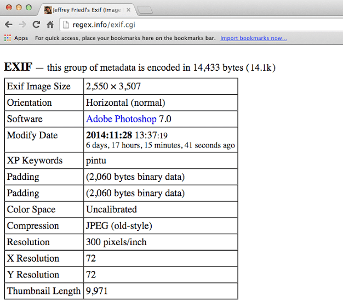The height and width of the screenshot is (306, 343).
Task: Click the browser Back arrow
Action: [x=9, y=24]
